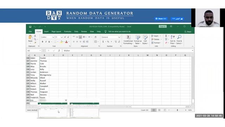
Task: Click the Merge & Center icon
Action: click(x=96, y=42)
